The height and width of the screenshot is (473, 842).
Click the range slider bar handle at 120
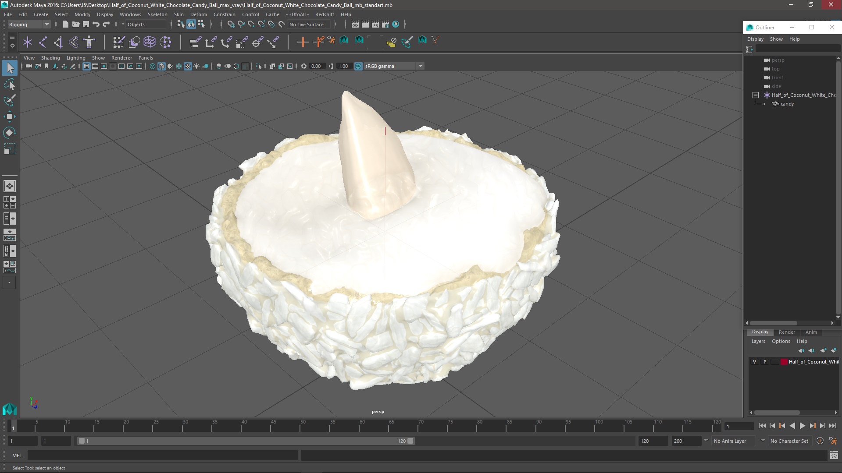point(410,441)
